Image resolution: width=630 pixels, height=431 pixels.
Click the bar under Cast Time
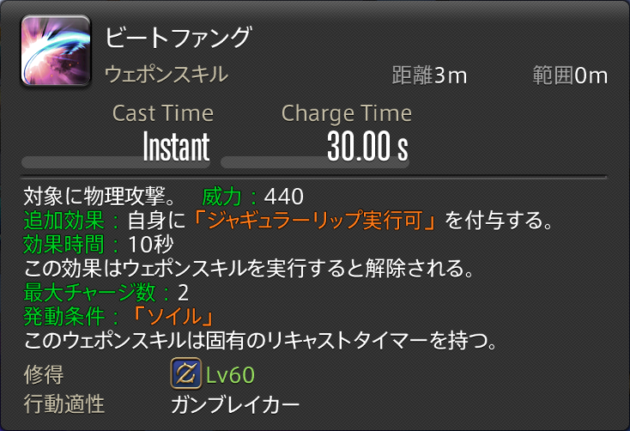pyautogui.click(x=116, y=162)
